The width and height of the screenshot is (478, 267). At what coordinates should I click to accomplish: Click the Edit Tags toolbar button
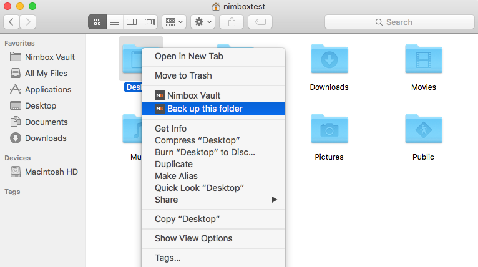[260, 22]
